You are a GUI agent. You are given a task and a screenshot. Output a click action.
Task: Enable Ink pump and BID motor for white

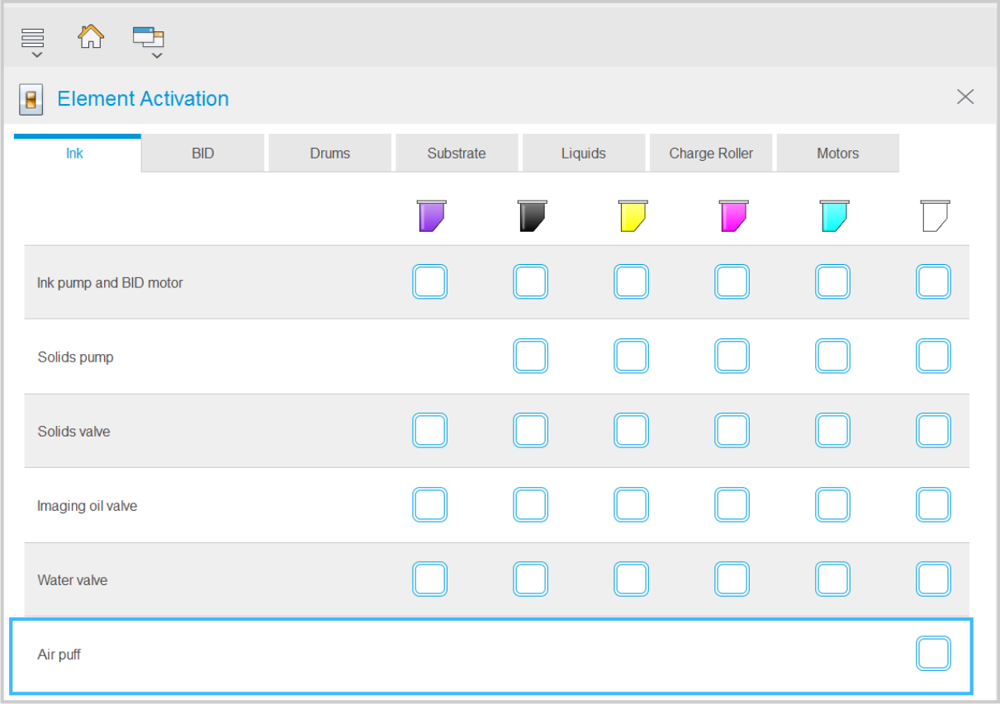(933, 281)
